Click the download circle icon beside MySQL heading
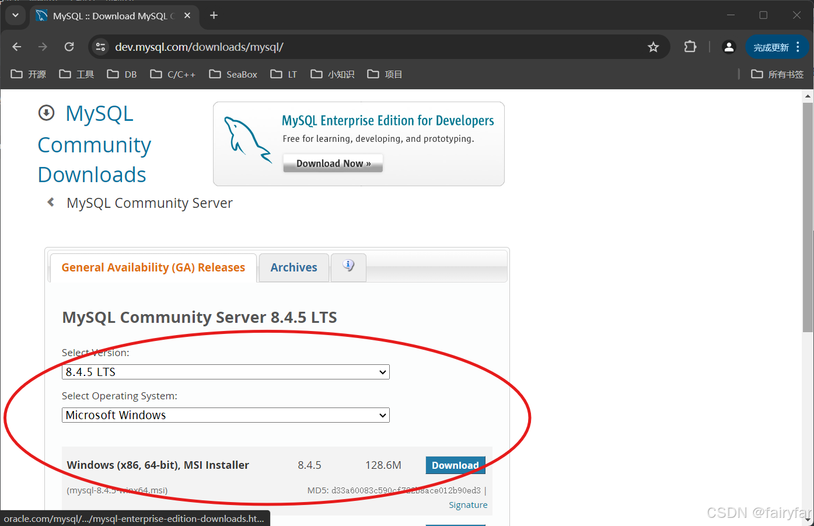The width and height of the screenshot is (814, 526). pos(46,113)
